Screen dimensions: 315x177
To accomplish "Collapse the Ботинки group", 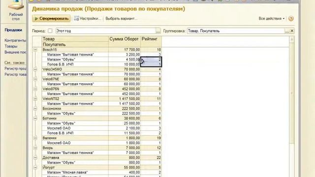I will [x=35, y=118].
